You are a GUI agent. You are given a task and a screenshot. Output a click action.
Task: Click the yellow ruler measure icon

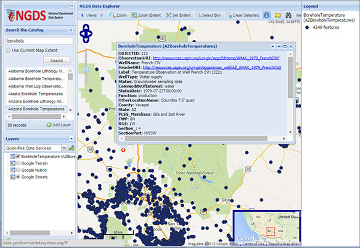277,15
